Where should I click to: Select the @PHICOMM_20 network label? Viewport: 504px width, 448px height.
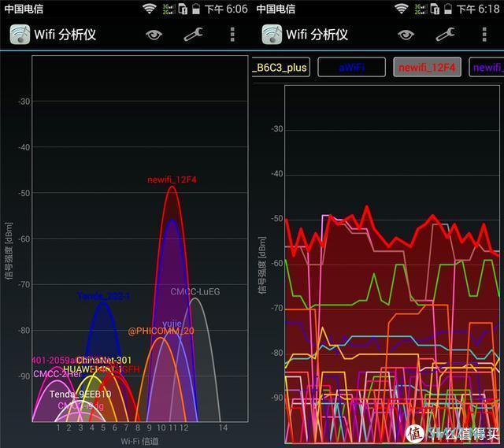(161, 331)
